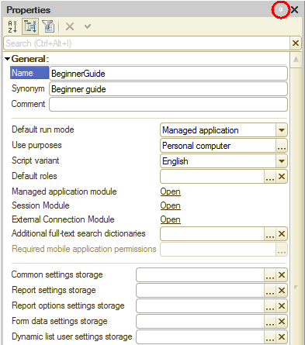Select full-text search dictionaries via ellipsis

coord(270,234)
